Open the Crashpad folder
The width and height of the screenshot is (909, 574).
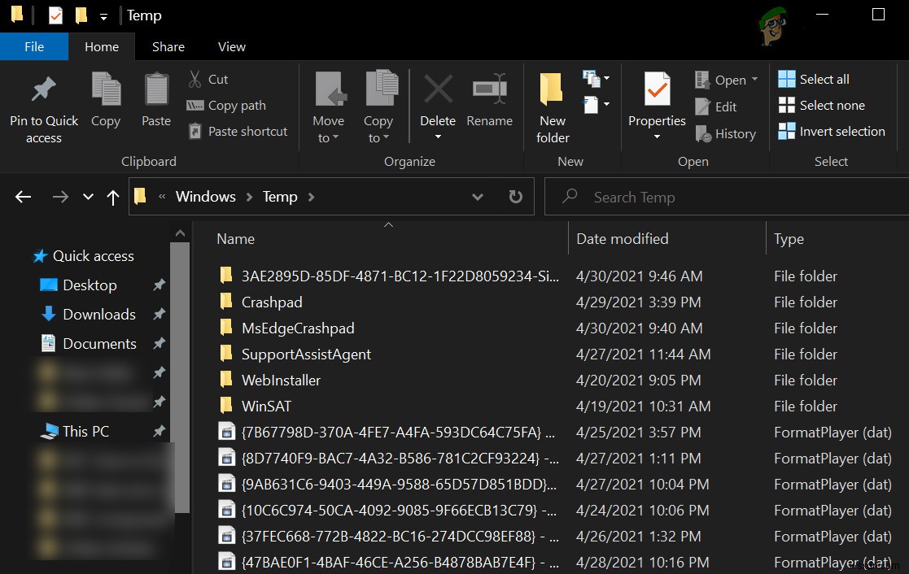[x=273, y=302]
